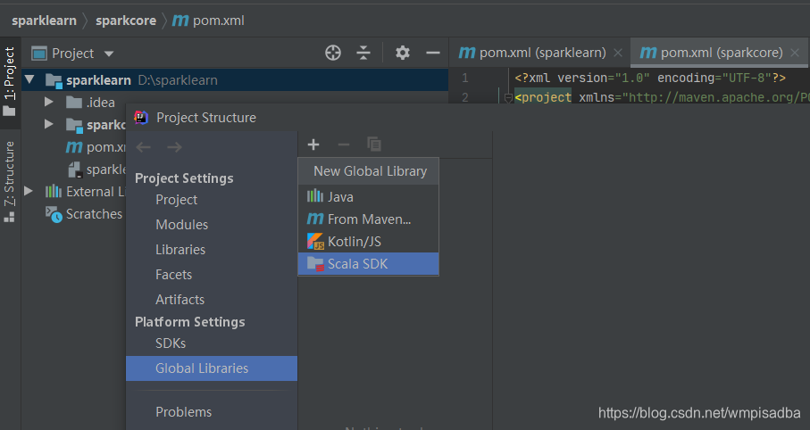
Task: Click sparklearn breadcrumb
Action: [x=44, y=21]
